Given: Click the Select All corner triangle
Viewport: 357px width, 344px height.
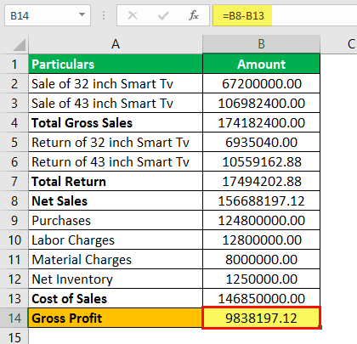Looking at the screenshot, I should pyautogui.click(x=19, y=45).
